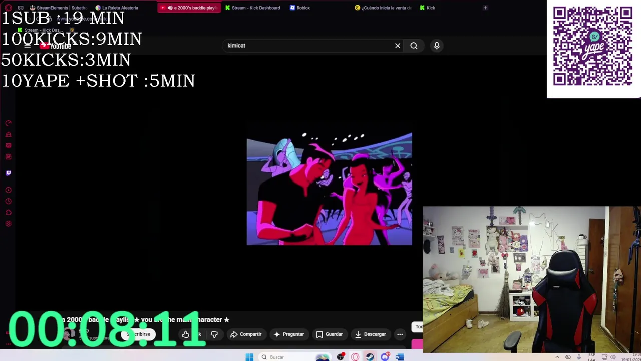Switch to Stream - Kick Dashboard tab
Image resolution: width=641 pixels, height=361 pixels.
253,8
